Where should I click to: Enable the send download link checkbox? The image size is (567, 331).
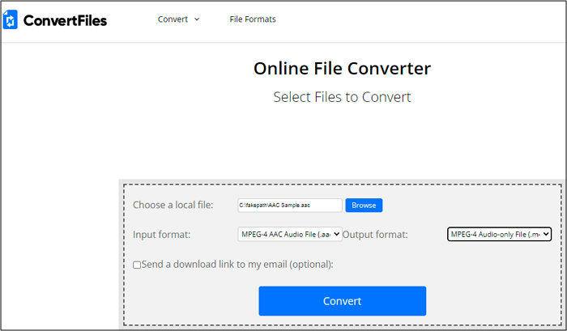pos(137,265)
